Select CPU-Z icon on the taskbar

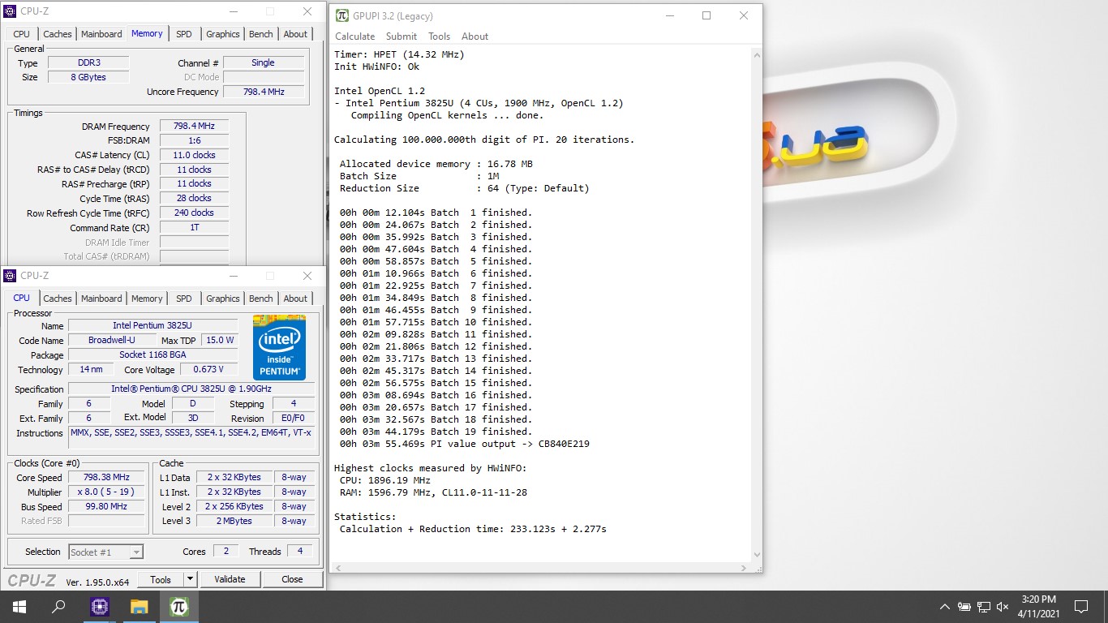[x=100, y=606]
